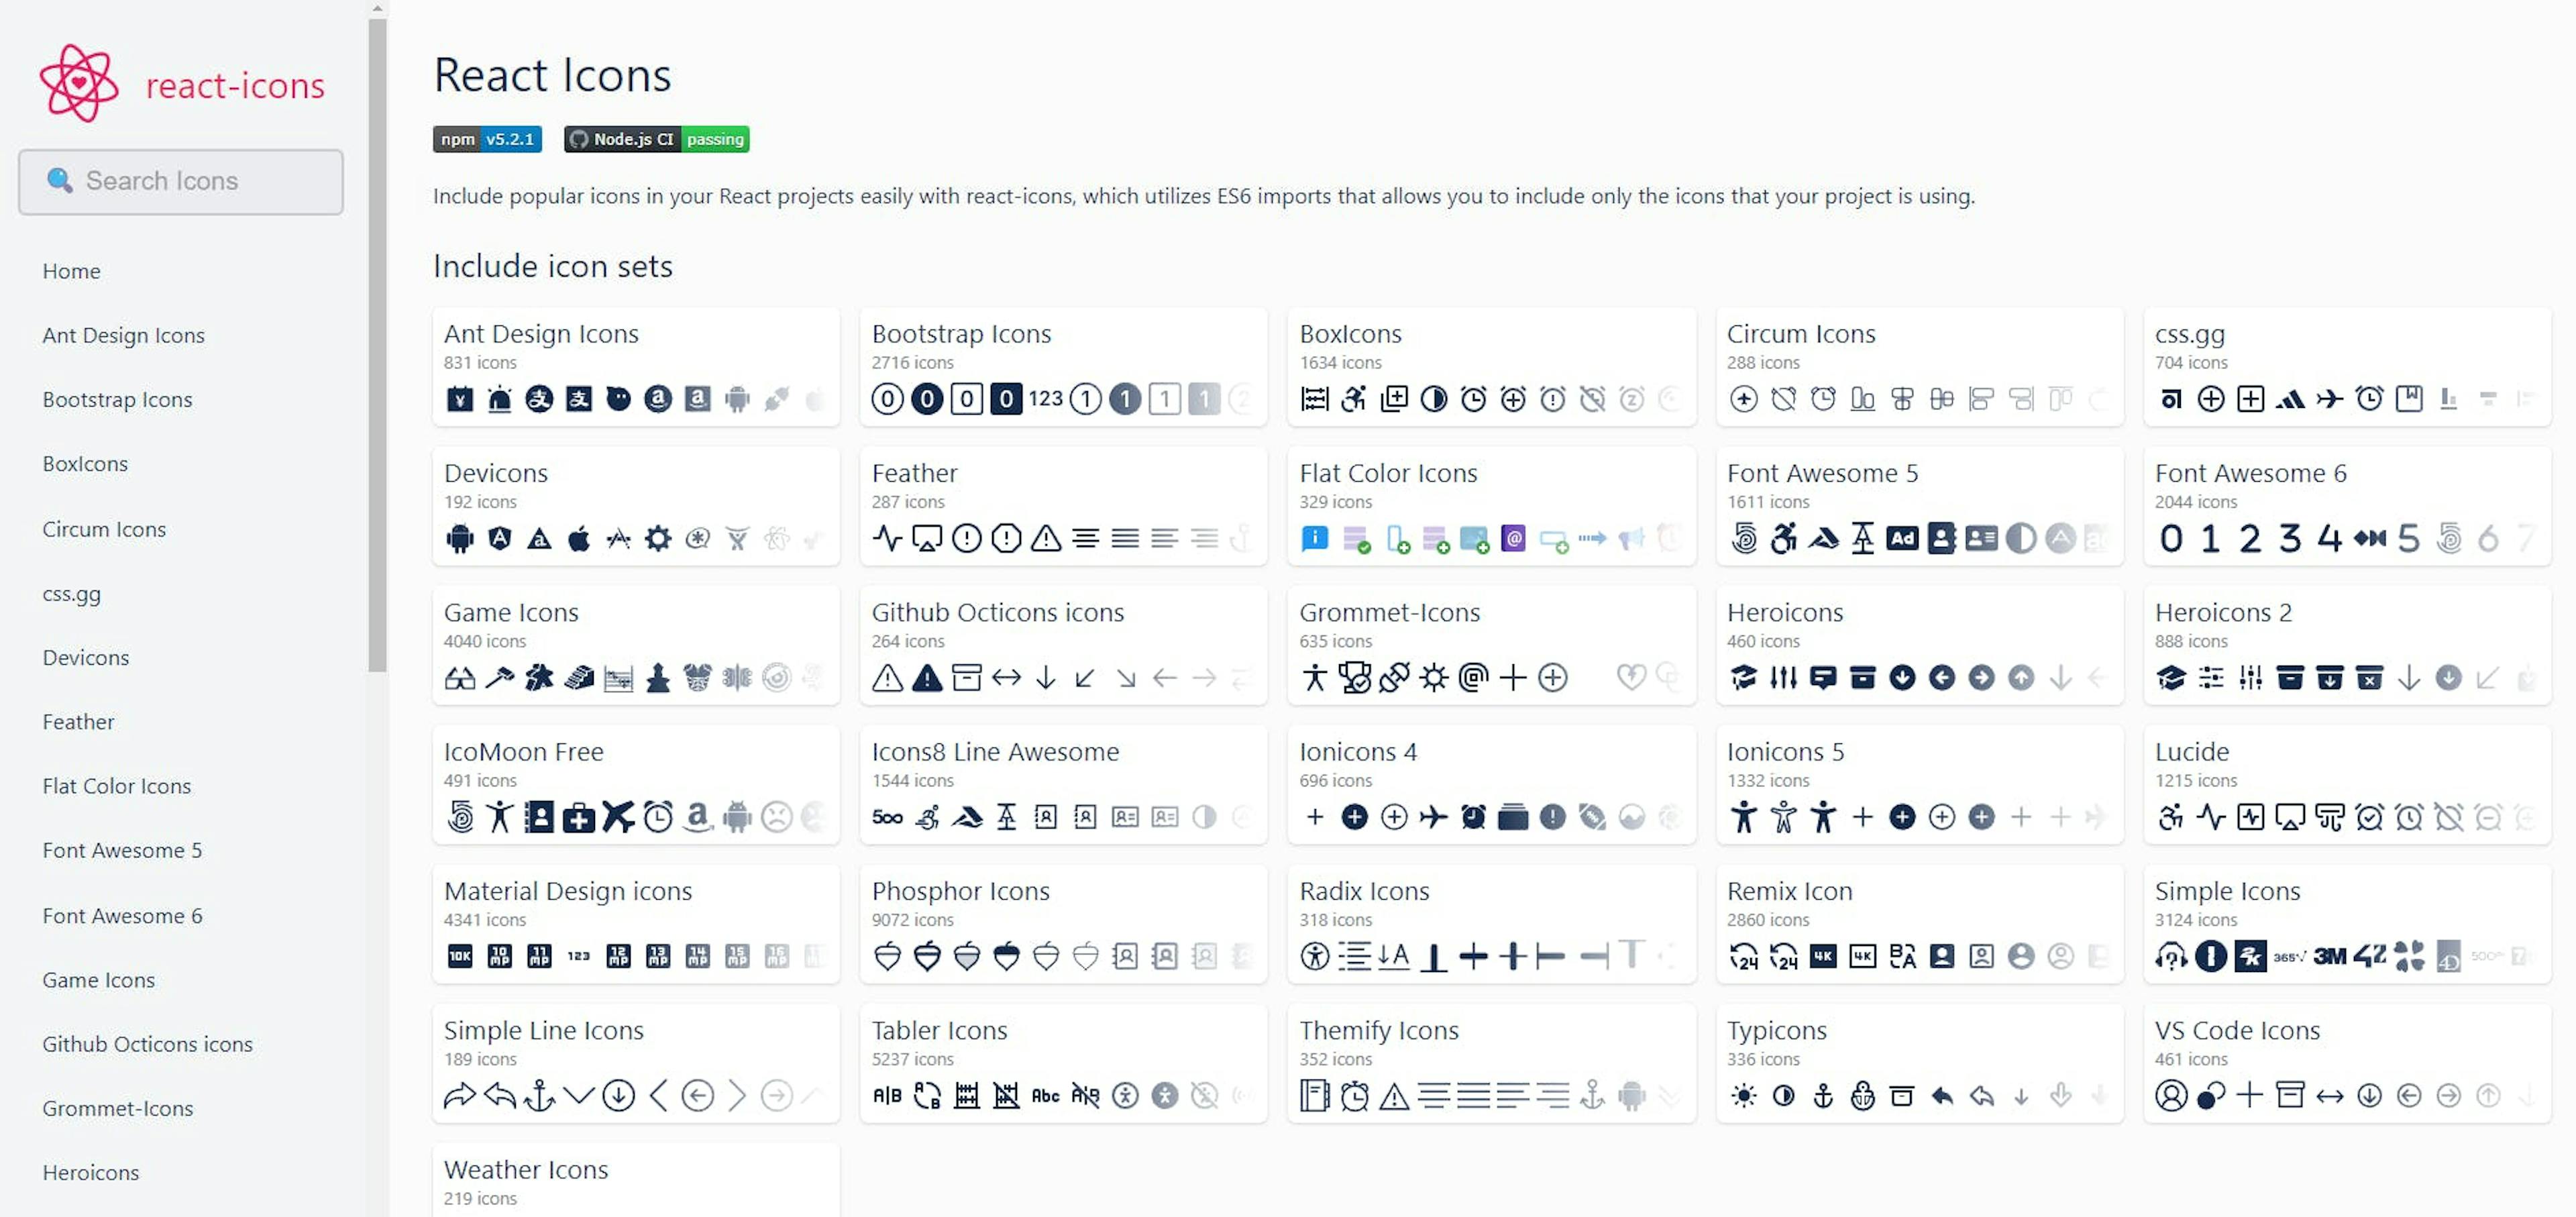Click the accessibility figure icon in Ionicons 5 card

(x=1743, y=817)
